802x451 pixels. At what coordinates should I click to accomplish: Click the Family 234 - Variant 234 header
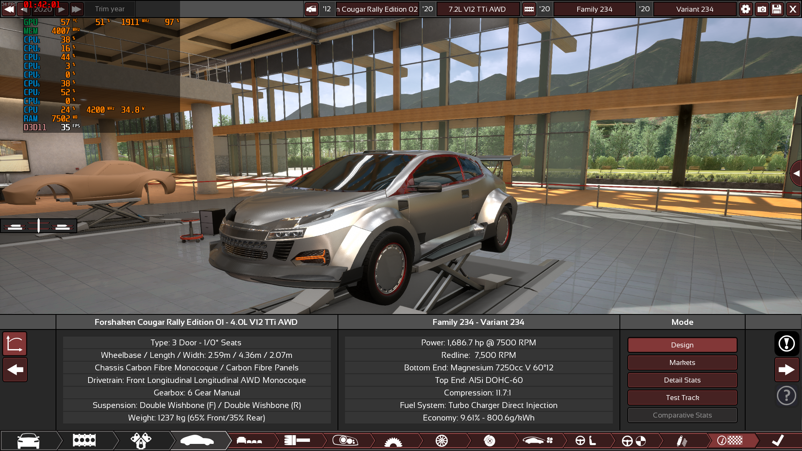(x=478, y=322)
